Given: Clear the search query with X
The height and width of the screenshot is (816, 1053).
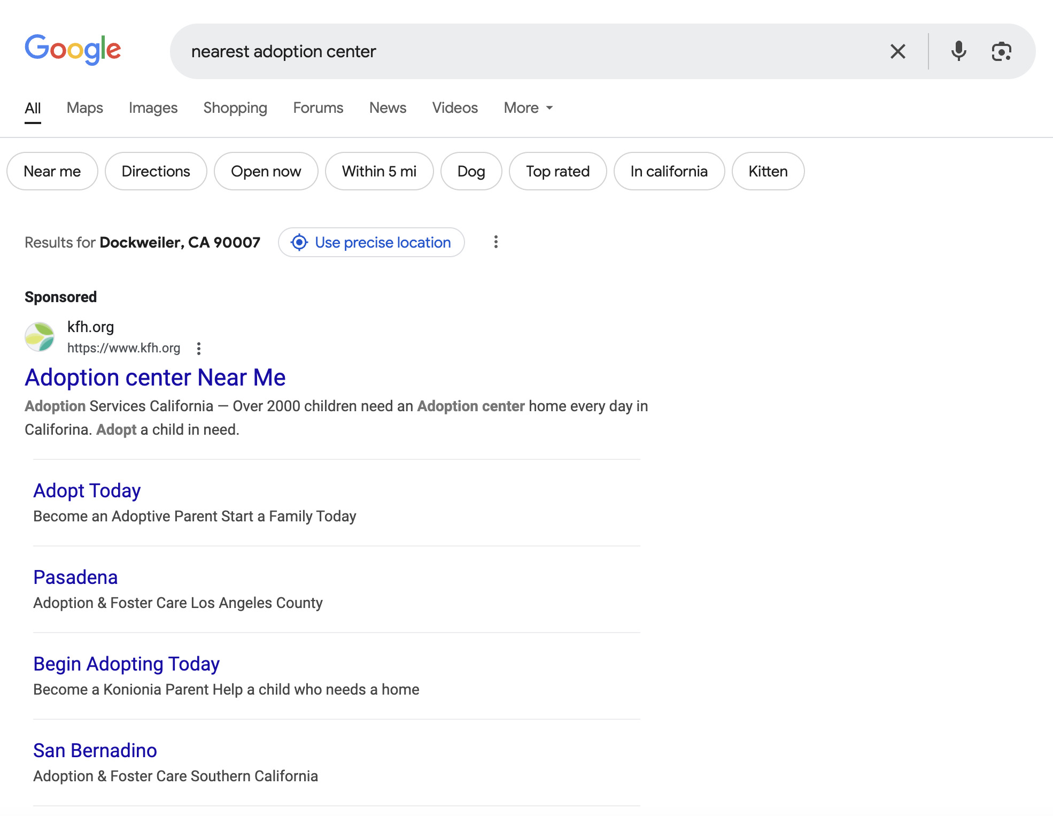Looking at the screenshot, I should click(897, 51).
